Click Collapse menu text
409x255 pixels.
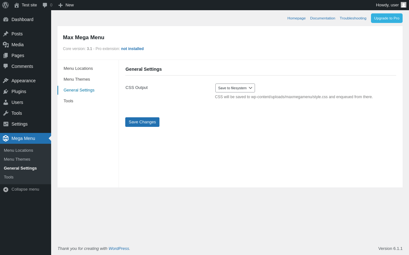pos(25,189)
